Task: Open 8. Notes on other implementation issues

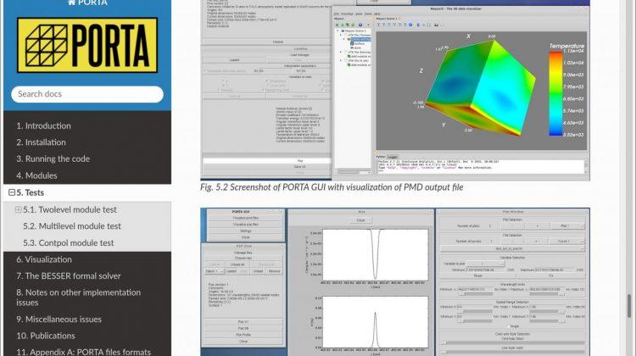Action: (78, 298)
